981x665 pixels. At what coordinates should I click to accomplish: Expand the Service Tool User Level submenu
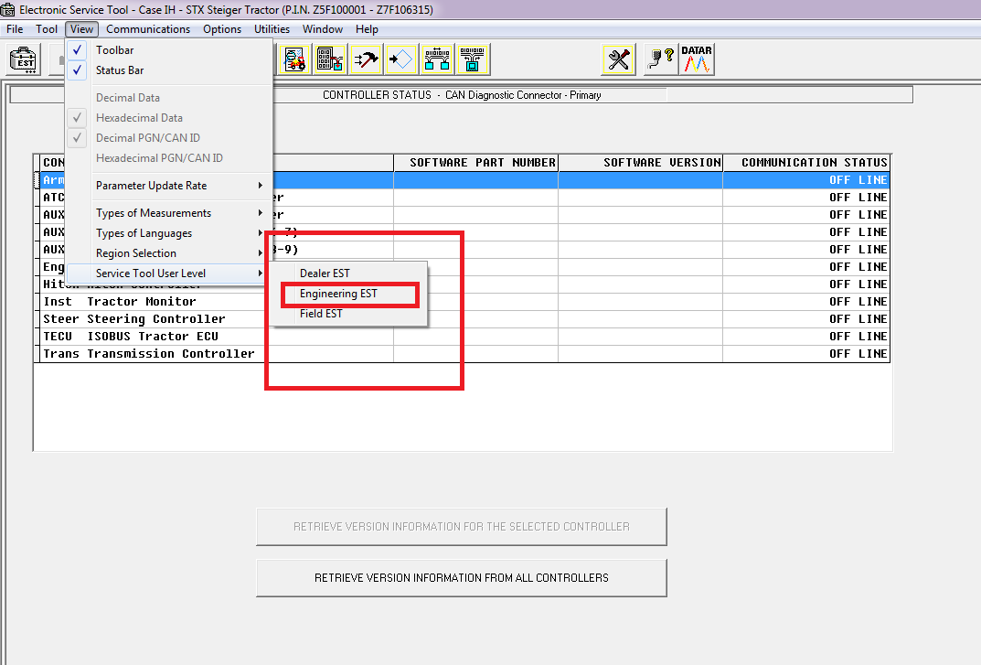[169, 273]
